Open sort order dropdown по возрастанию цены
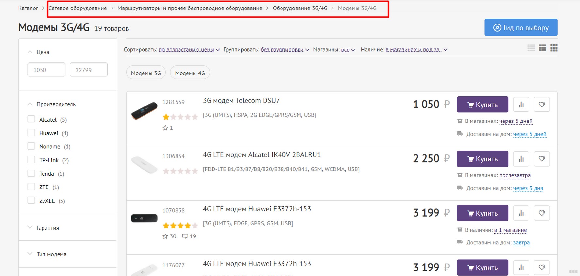The width and height of the screenshot is (580, 276). click(189, 50)
